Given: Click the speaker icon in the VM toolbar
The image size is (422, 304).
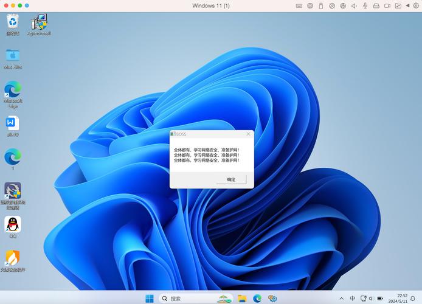Looking at the screenshot, I should (354, 5).
